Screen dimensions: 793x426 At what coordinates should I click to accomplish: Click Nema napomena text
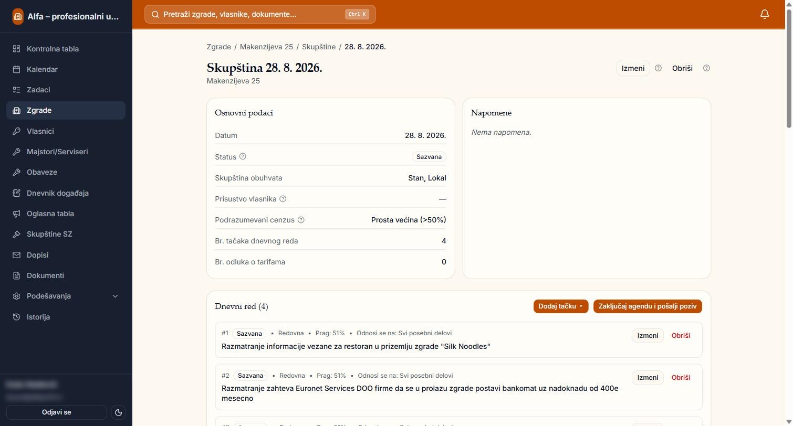(501, 132)
